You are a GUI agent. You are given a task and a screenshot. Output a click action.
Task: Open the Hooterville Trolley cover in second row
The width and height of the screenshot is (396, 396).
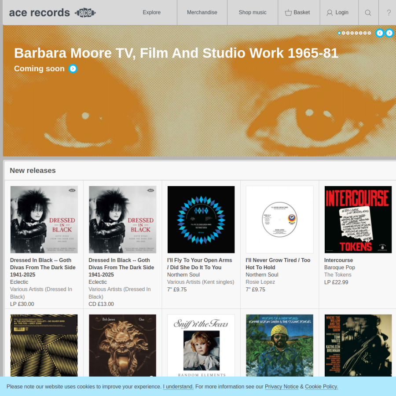pos(44,345)
